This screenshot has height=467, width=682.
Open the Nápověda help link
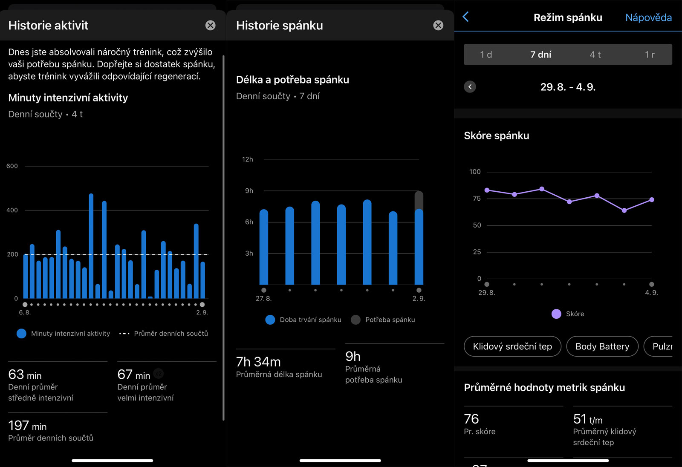(648, 17)
